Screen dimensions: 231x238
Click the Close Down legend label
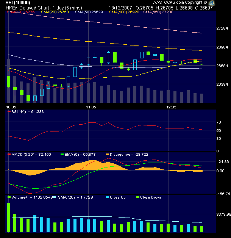(150, 197)
